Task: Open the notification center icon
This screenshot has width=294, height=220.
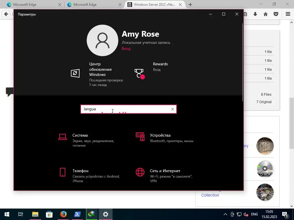Action: [x=285, y=214]
